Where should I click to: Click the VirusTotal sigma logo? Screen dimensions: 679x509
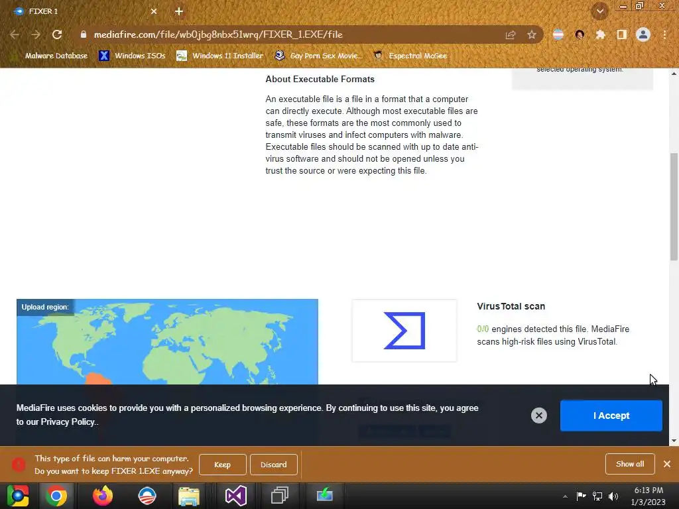(x=404, y=331)
